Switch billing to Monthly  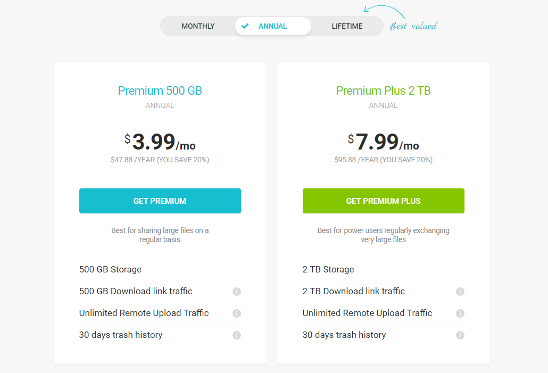point(198,26)
